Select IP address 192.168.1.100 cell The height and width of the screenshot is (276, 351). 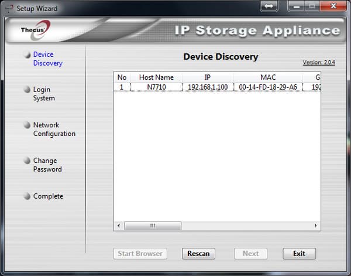tap(208, 87)
